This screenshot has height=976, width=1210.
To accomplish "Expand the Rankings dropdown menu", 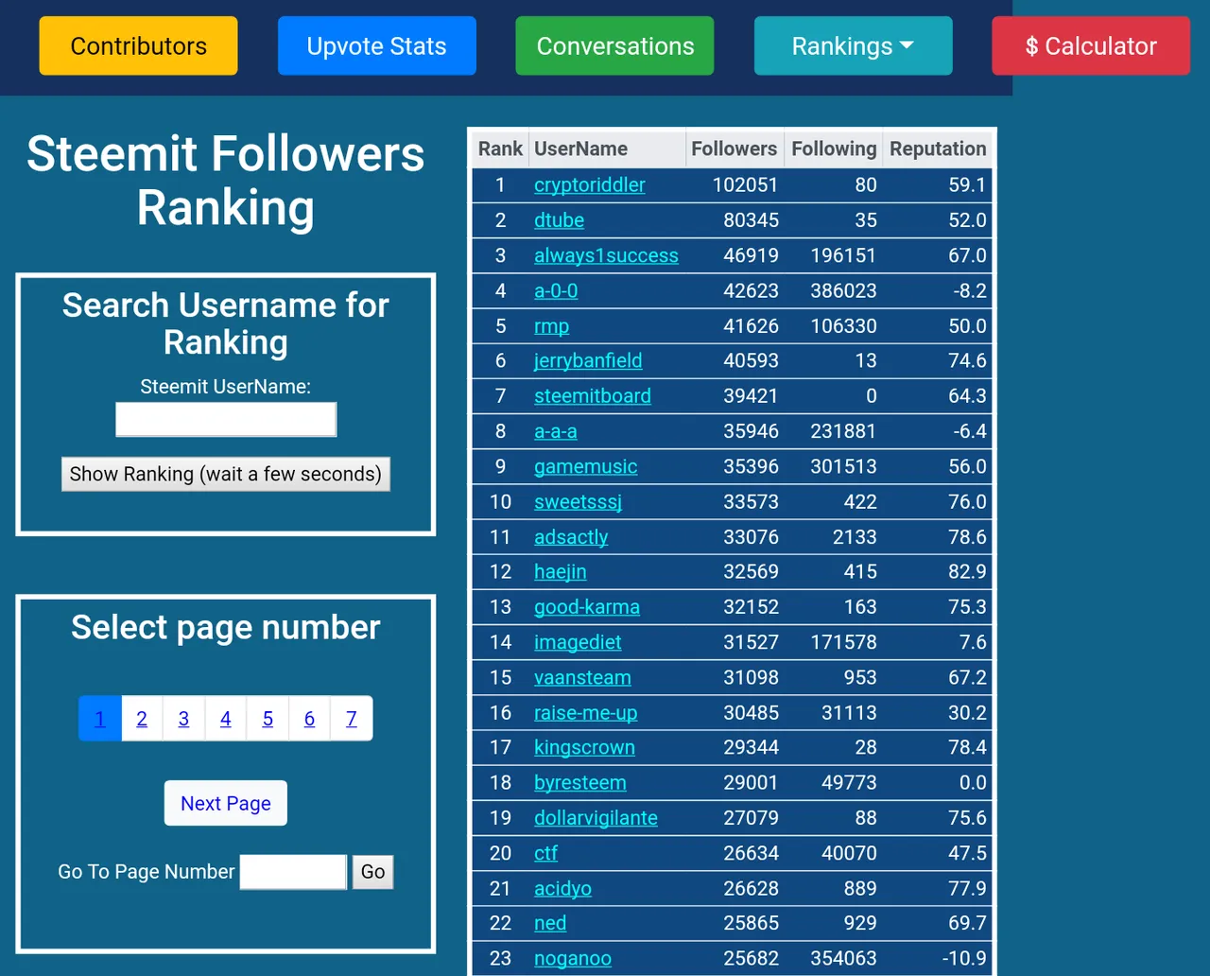I will (x=853, y=45).
